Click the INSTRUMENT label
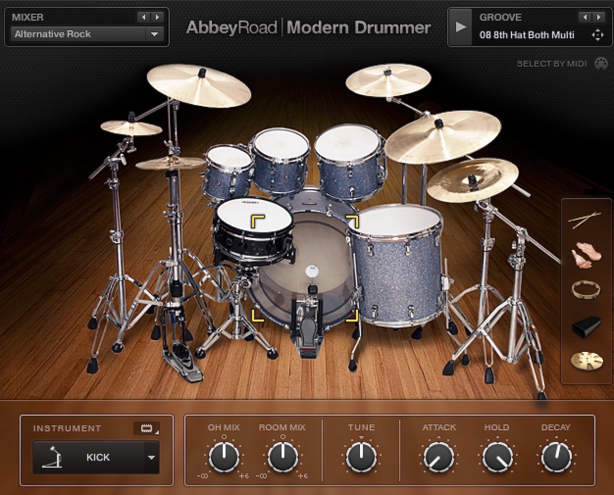Screen dimensions: 614x495 coord(67,429)
